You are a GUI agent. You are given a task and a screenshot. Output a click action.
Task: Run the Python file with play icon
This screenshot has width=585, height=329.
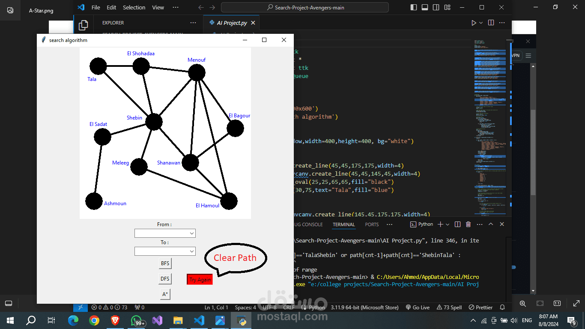click(474, 23)
